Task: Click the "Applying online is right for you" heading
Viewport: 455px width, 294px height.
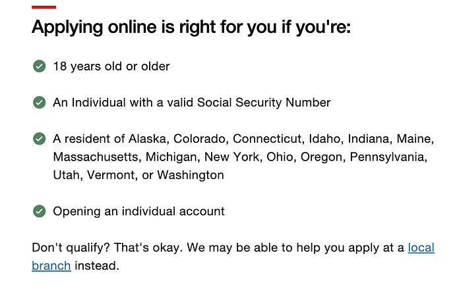Action: pyautogui.click(x=191, y=28)
